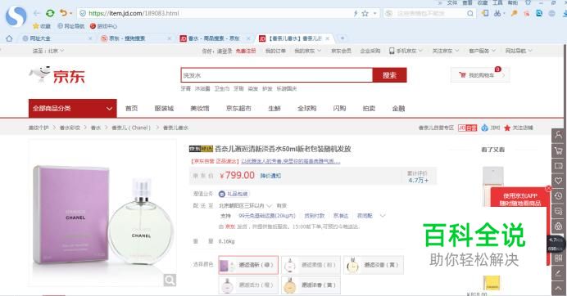
Task: Click the lightning icon in the address bar
Action: coord(356,13)
